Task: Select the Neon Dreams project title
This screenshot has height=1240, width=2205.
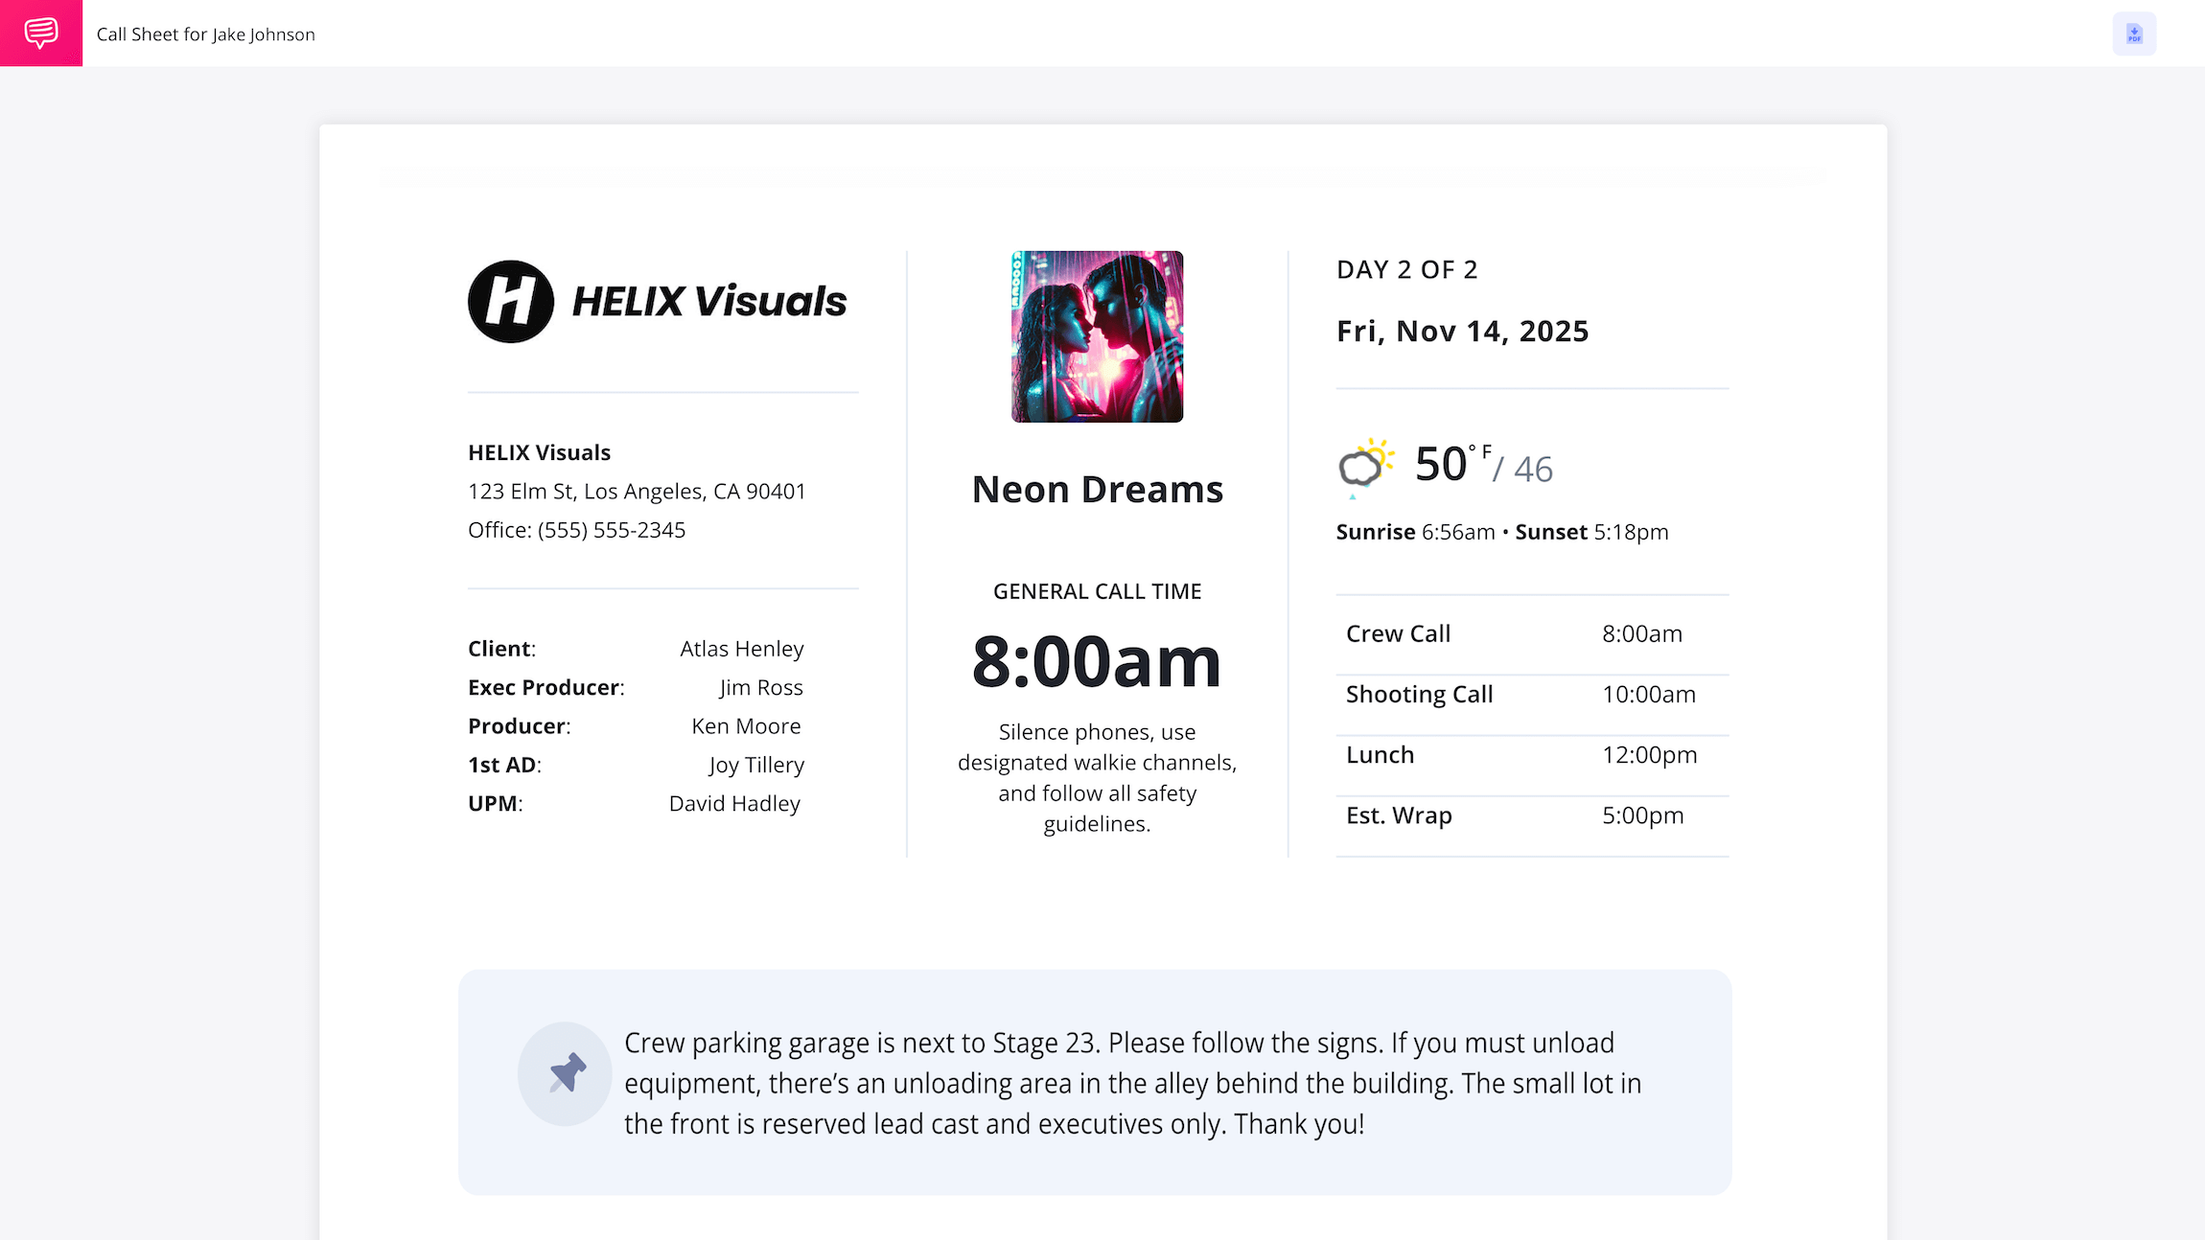Action: click(x=1097, y=489)
